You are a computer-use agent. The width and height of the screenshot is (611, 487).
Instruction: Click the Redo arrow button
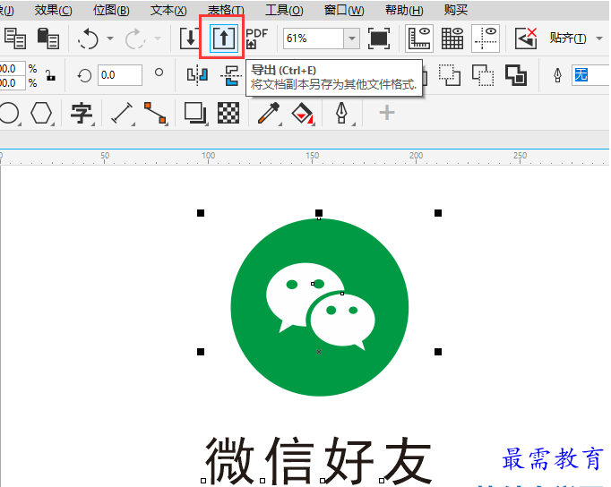tap(134, 38)
